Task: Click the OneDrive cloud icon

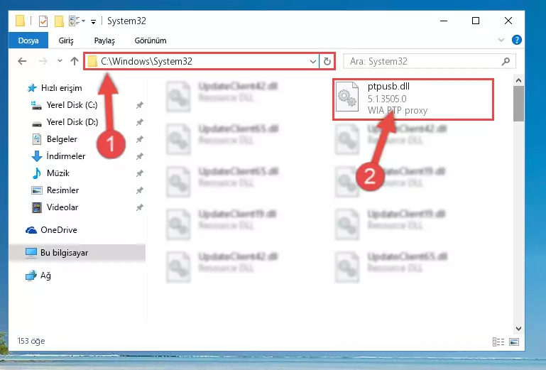Action: pyautogui.click(x=31, y=230)
